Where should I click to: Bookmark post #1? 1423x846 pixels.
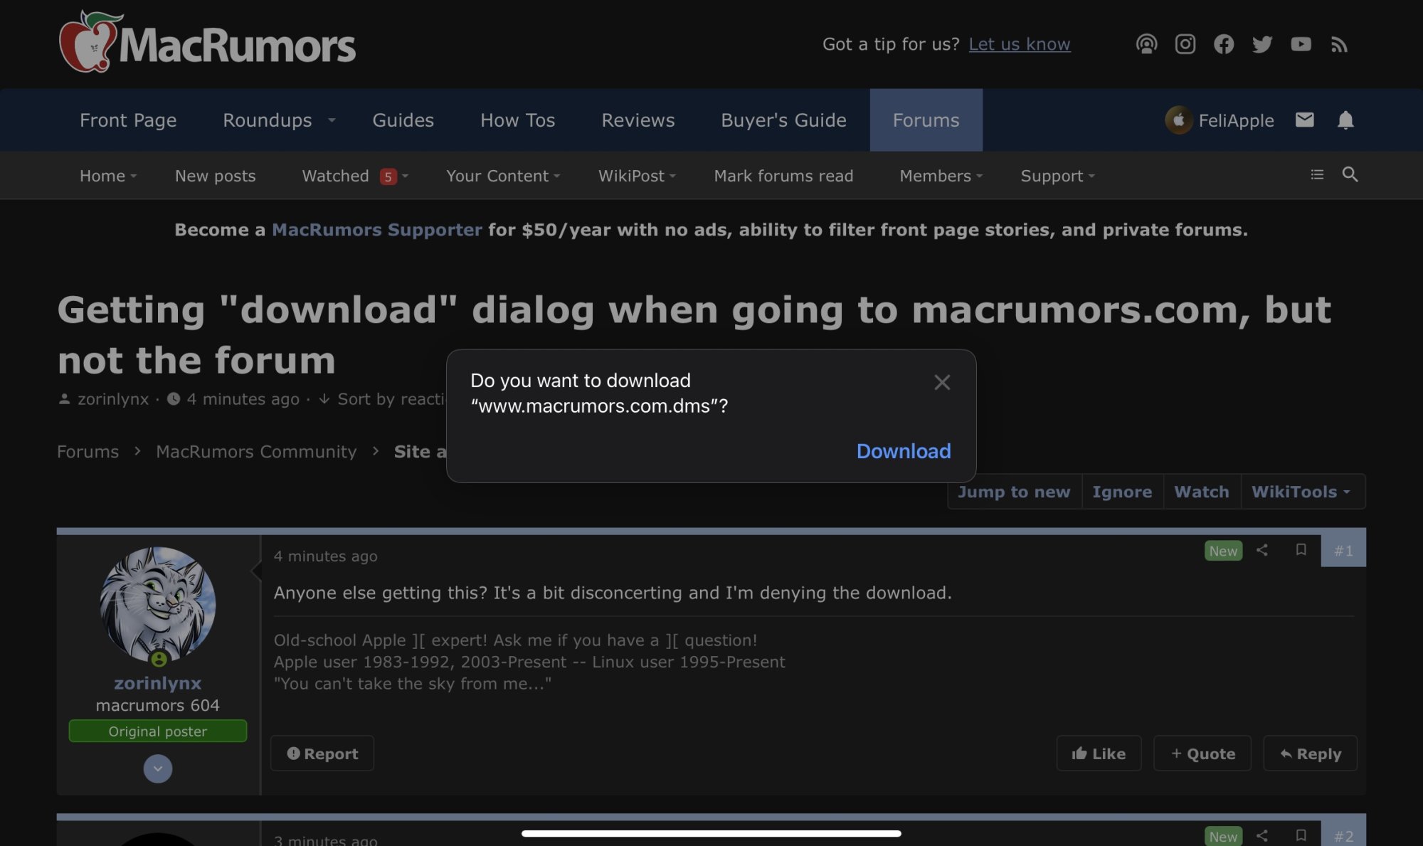click(x=1301, y=550)
